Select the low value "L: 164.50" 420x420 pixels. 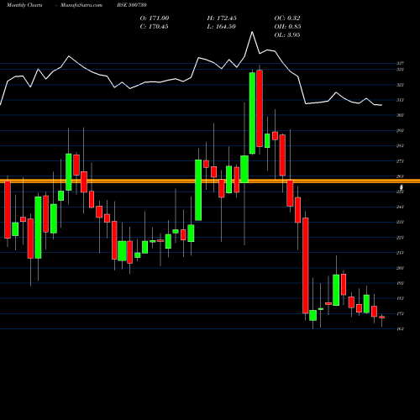[x=221, y=26]
